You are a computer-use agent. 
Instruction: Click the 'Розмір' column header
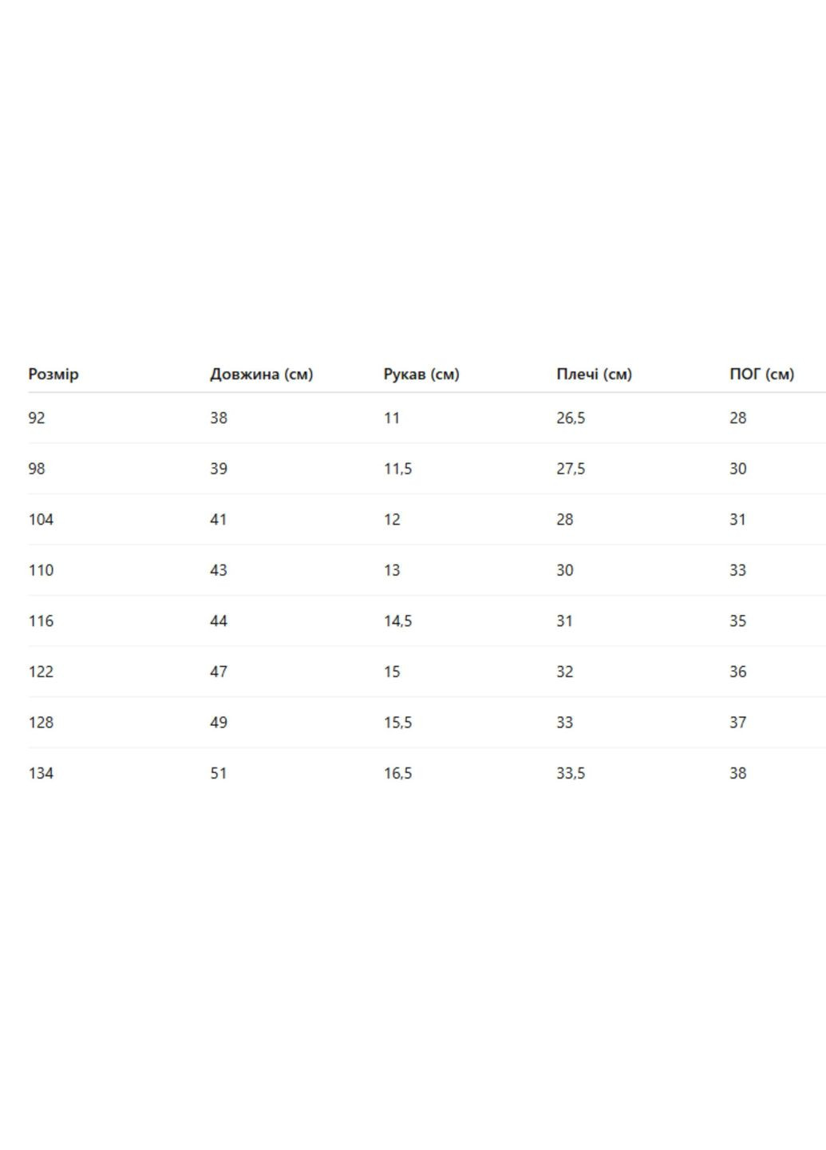[x=53, y=374]
